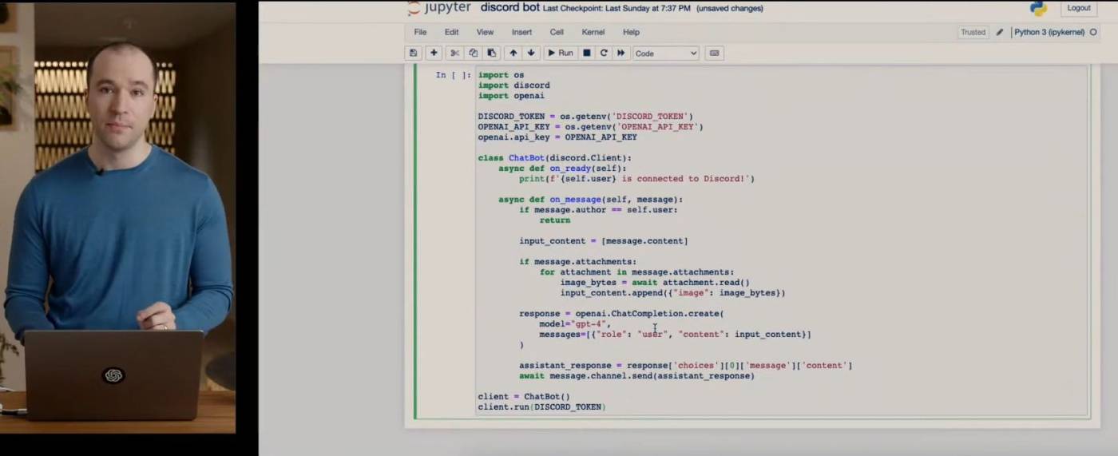1118x456 pixels.
Task: Open the Kernel menu
Action: pos(593,32)
